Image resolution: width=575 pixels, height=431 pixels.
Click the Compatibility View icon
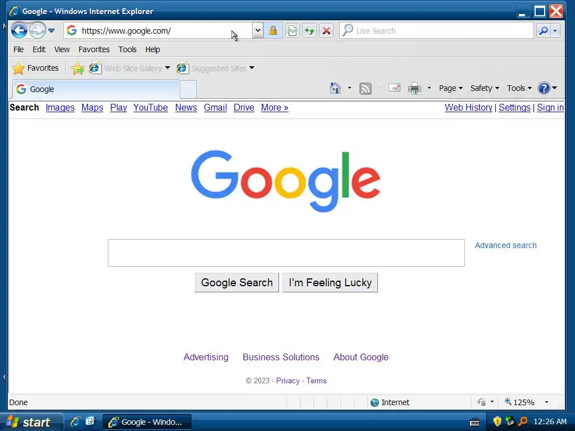point(293,31)
